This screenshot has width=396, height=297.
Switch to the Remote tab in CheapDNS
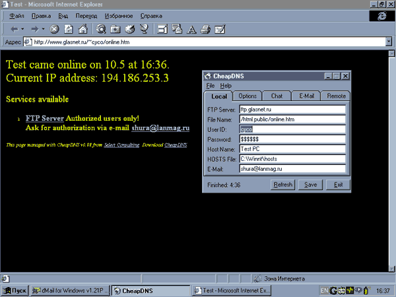[x=336, y=96]
